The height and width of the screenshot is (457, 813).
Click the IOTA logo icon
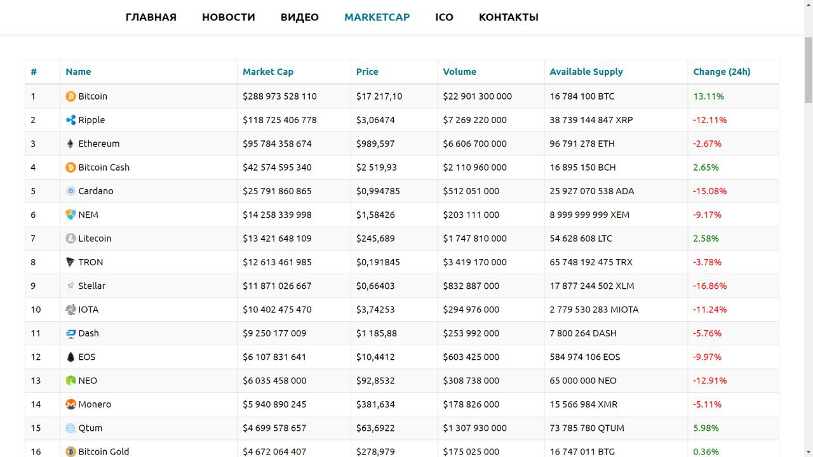click(x=71, y=310)
